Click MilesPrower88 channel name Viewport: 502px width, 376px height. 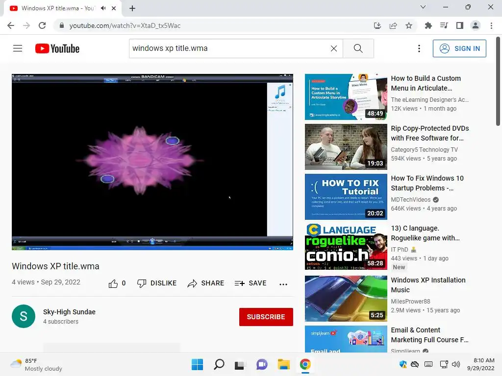coord(410,301)
